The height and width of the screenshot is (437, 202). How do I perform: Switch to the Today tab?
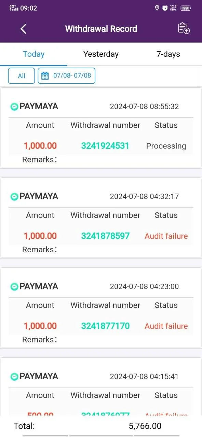click(33, 54)
